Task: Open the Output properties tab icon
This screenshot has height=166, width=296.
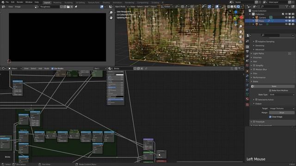Action: (x=247, y=52)
